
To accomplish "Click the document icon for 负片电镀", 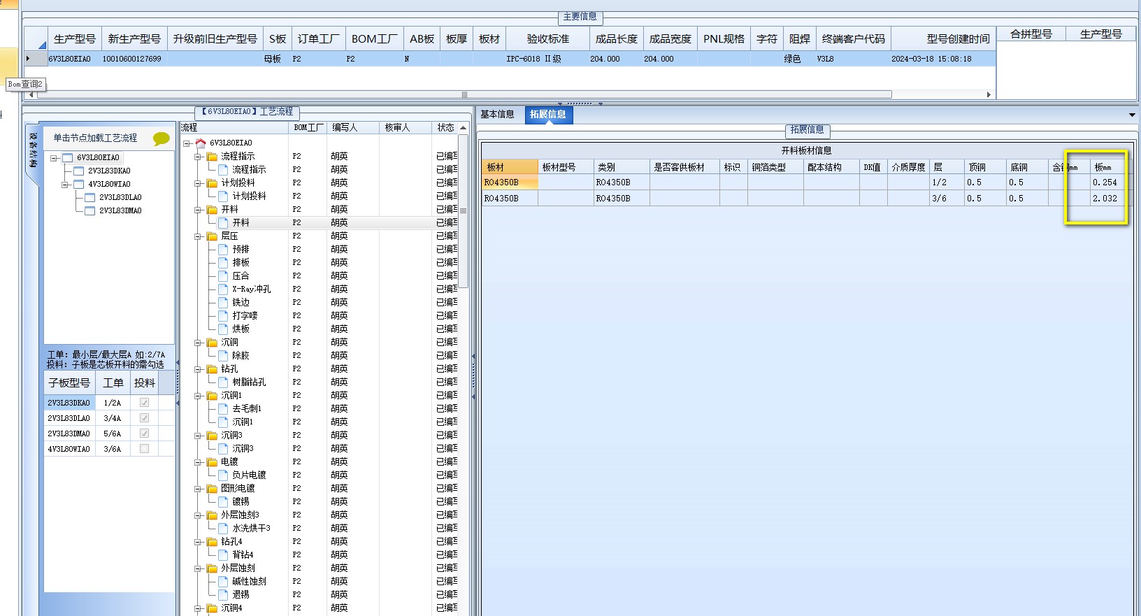I will (223, 475).
